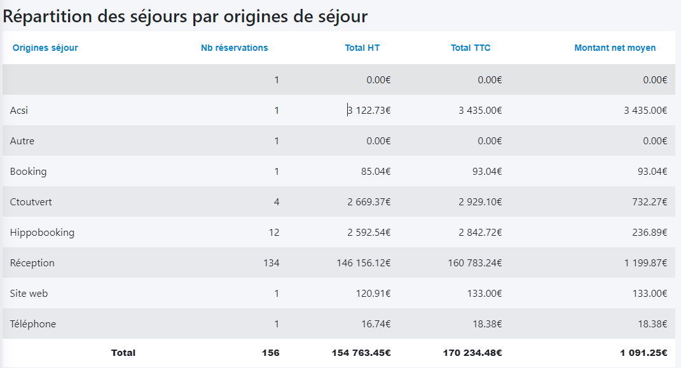
Task: Click the grand total TTC 170 234.48€
Action: coord(472,353)
